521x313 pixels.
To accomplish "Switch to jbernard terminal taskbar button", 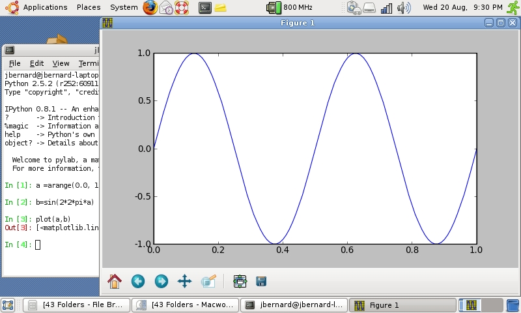I will (294, 305).
